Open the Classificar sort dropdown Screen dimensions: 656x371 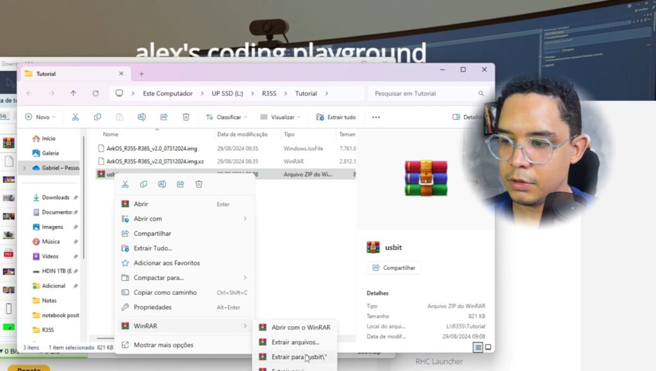[226, 117]
